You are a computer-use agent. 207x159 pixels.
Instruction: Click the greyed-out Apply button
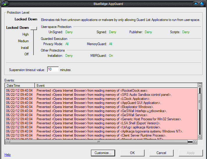click(x=191, y=153)
